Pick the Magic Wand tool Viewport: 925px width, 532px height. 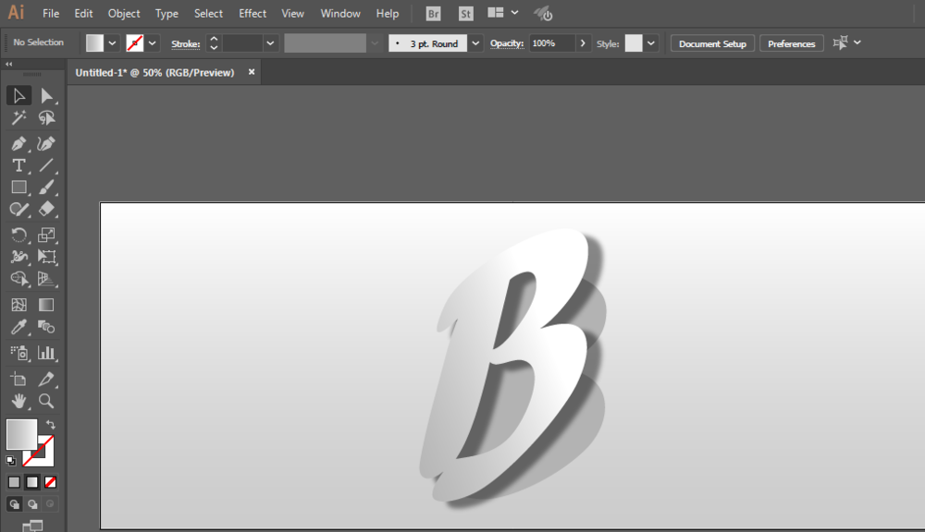18,118
